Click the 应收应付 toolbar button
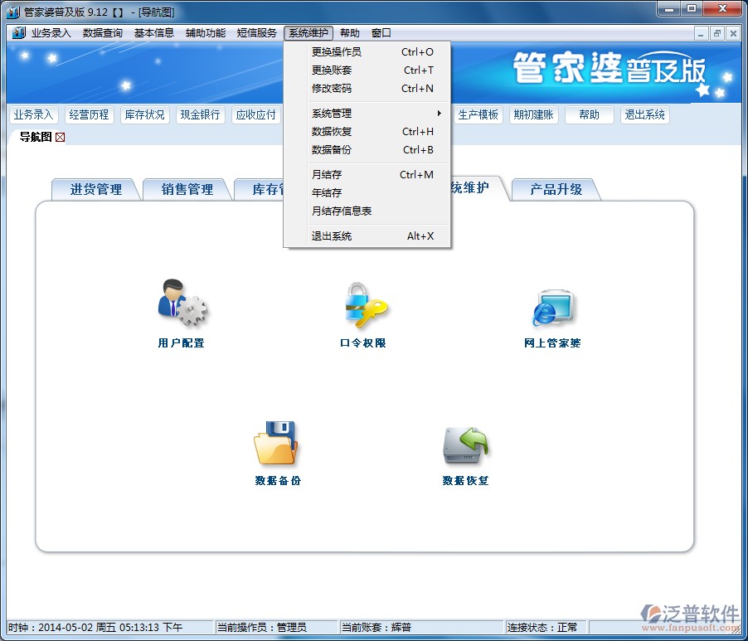 pos(255,114)
